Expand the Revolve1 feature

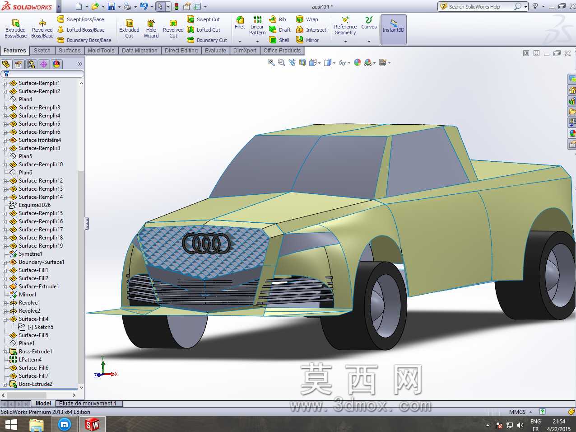tap(5, 303)
